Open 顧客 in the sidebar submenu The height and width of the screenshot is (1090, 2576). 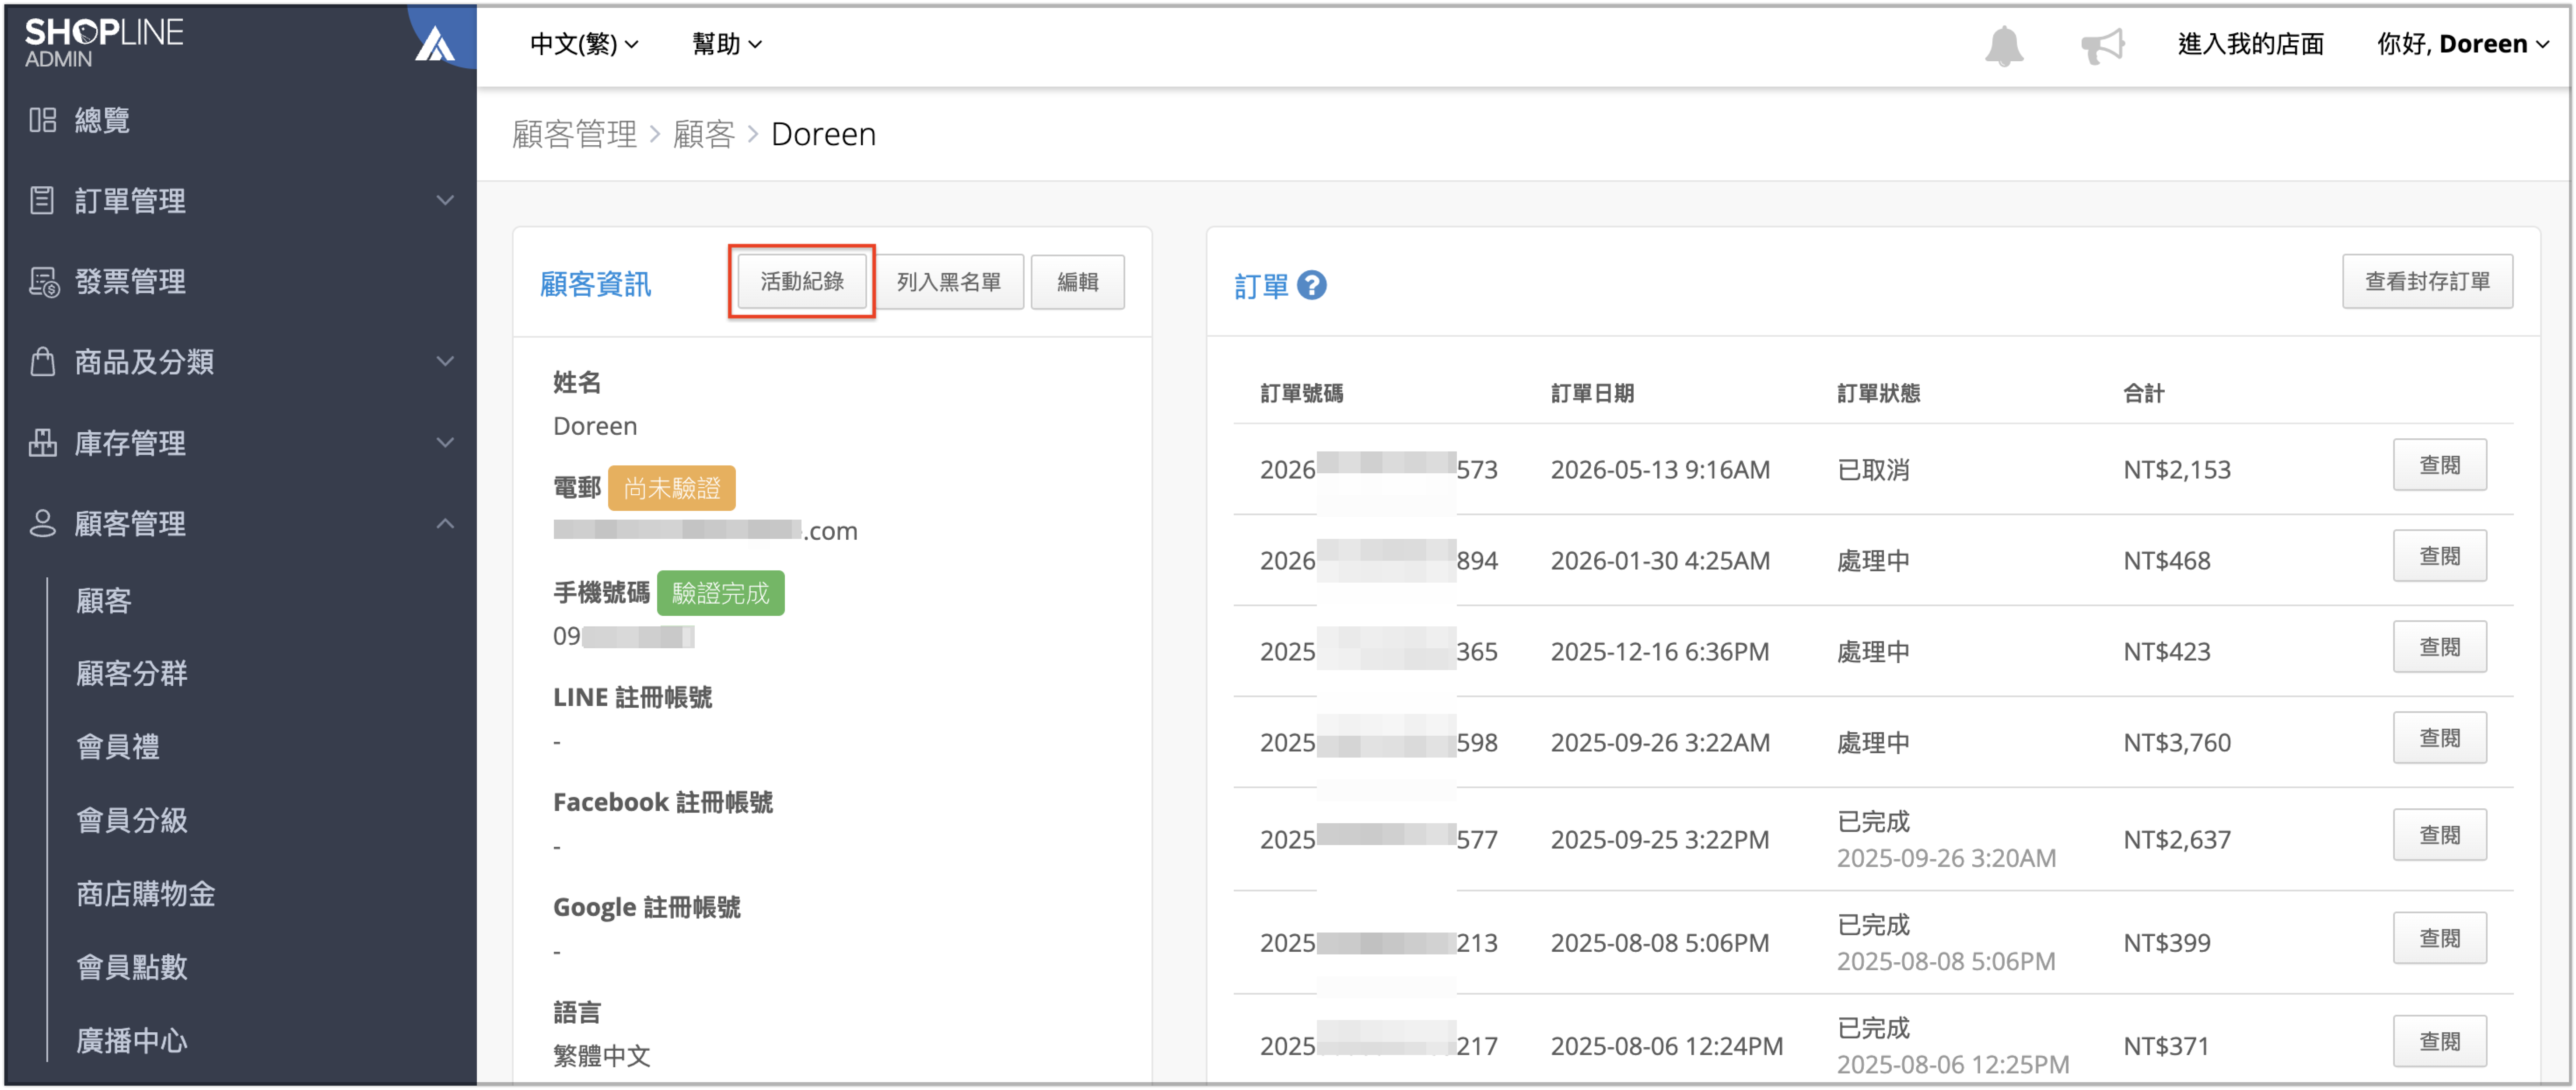pyautogui.click(x=104, y=600)
